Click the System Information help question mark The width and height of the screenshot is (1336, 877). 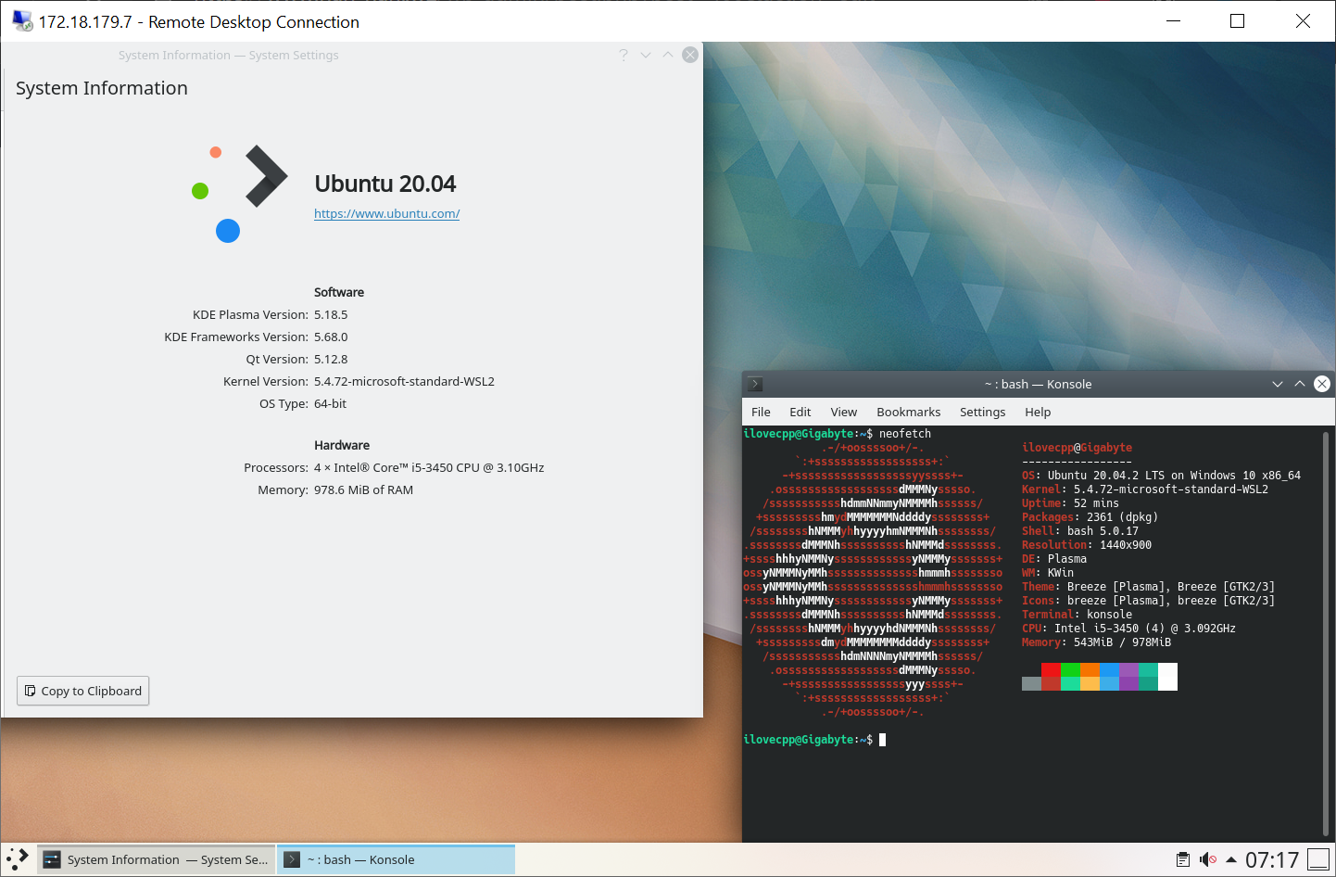(x=624, y=55)
